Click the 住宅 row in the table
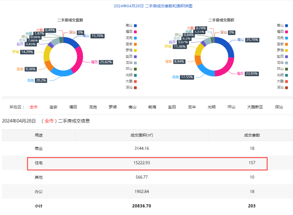293x215 pixels. click(x=147, y=163)
